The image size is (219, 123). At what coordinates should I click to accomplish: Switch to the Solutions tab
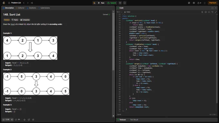pyautogui.click(x=31, y=8)
